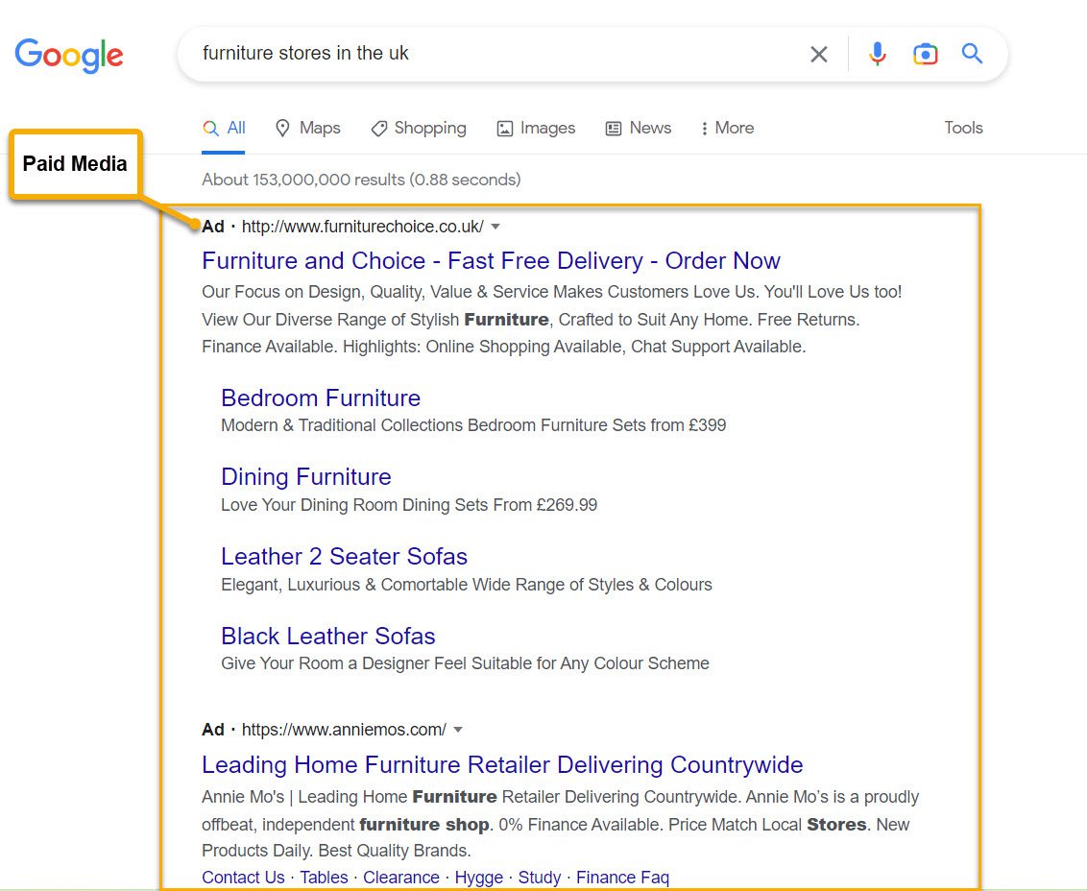Click the About 153,000,000 results count text
This screenshot has height=891, width=1087.
pos(361,180)
